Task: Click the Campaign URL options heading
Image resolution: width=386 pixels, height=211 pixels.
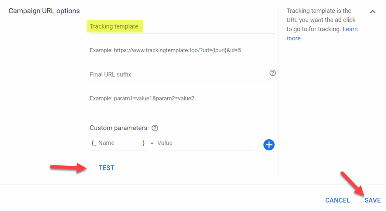Action: [x=44, y=11]
